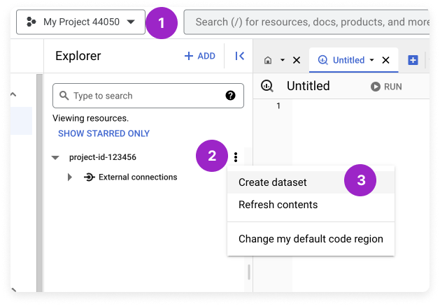The height and width of the screenshot is (306, 440).
Task: Run the query with the RUN button
Action: coord(386,87)
